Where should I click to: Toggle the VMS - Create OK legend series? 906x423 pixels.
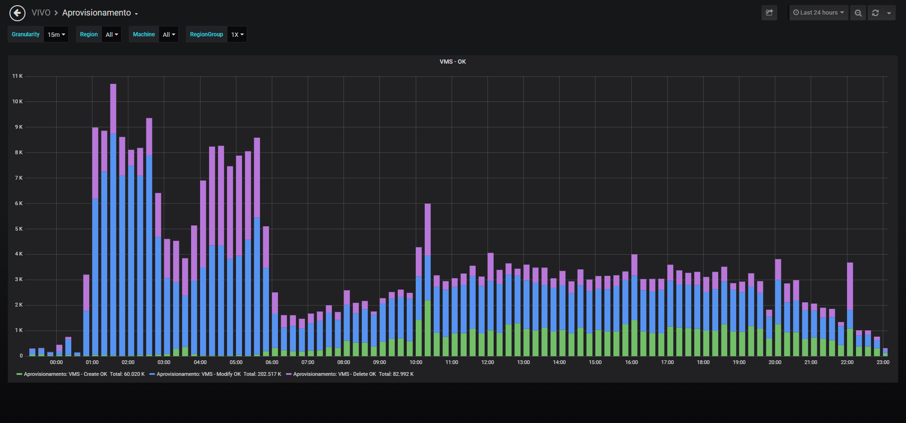click(x=66, y=374)
